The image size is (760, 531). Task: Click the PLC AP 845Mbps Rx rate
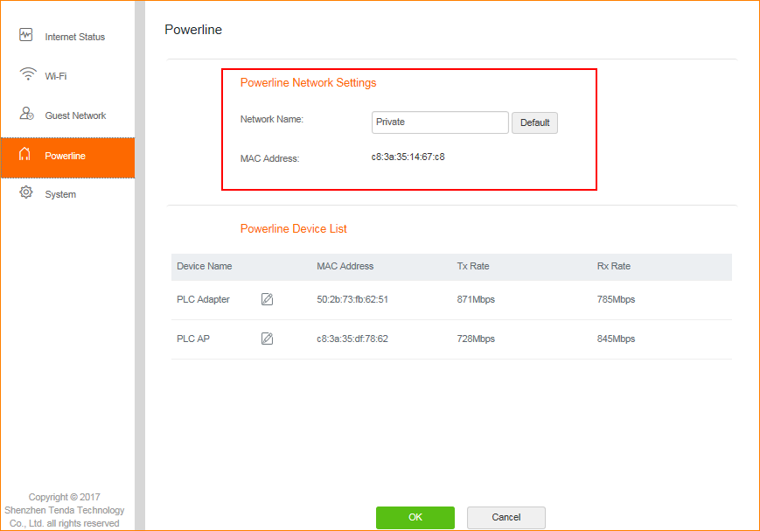[x=616, y=339]
